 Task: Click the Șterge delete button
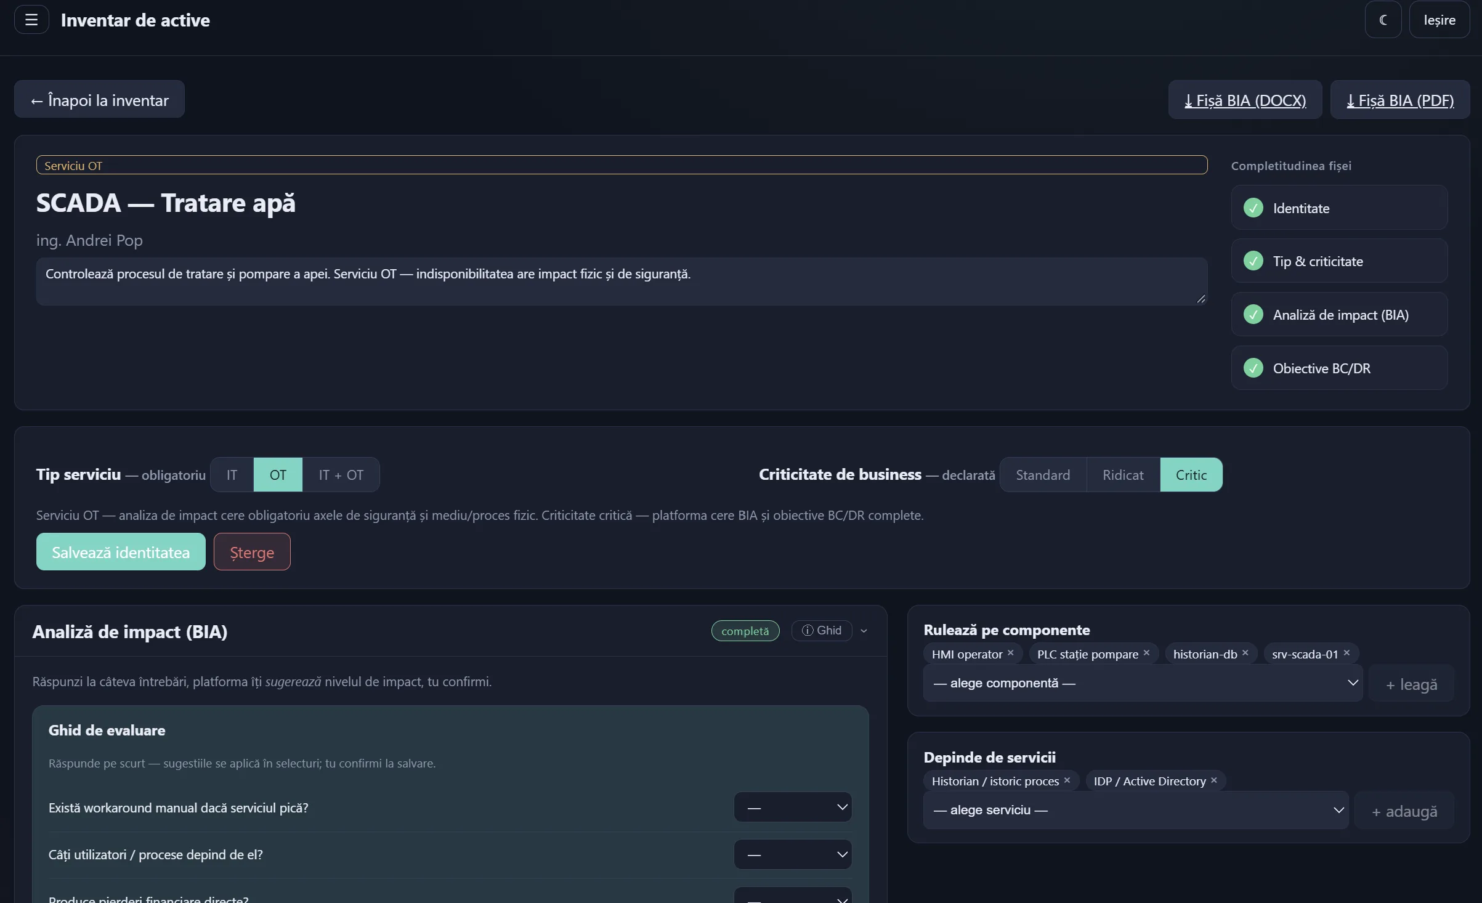(x=252, y=552)
